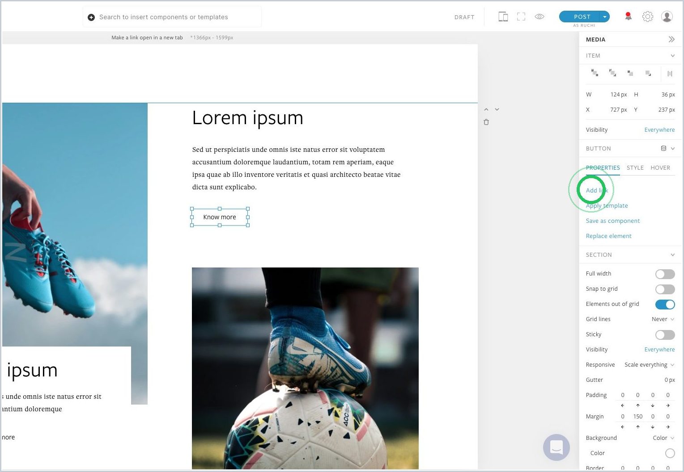Click the Margin up arrow
The width and height of the screenshot is (684, 472).
click(x=638, y=427)
